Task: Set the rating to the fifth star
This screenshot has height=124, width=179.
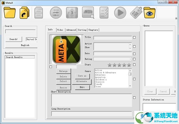Action: pyautogui.click(x=129, y=65)
